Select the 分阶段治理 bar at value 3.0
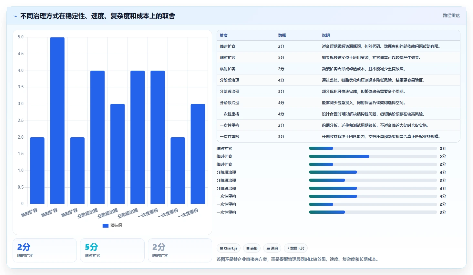The image size is (473, 275). 118,154
